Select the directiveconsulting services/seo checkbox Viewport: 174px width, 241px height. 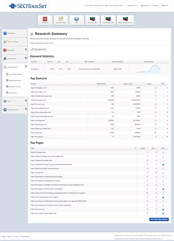[x=163, y=169]
